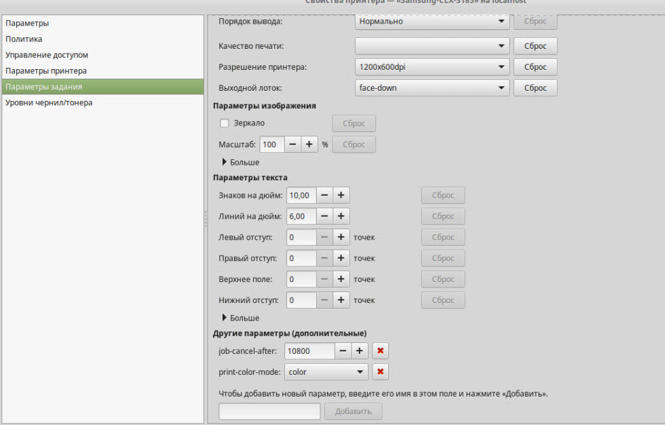Click the Правый отступ value field
The height and width of the screenshot is (425, 665).
[301, 258]
